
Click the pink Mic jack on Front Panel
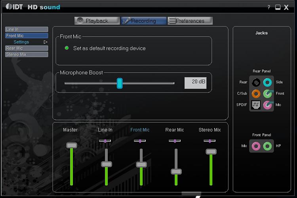pyautogui.click(x=256, y=146)
